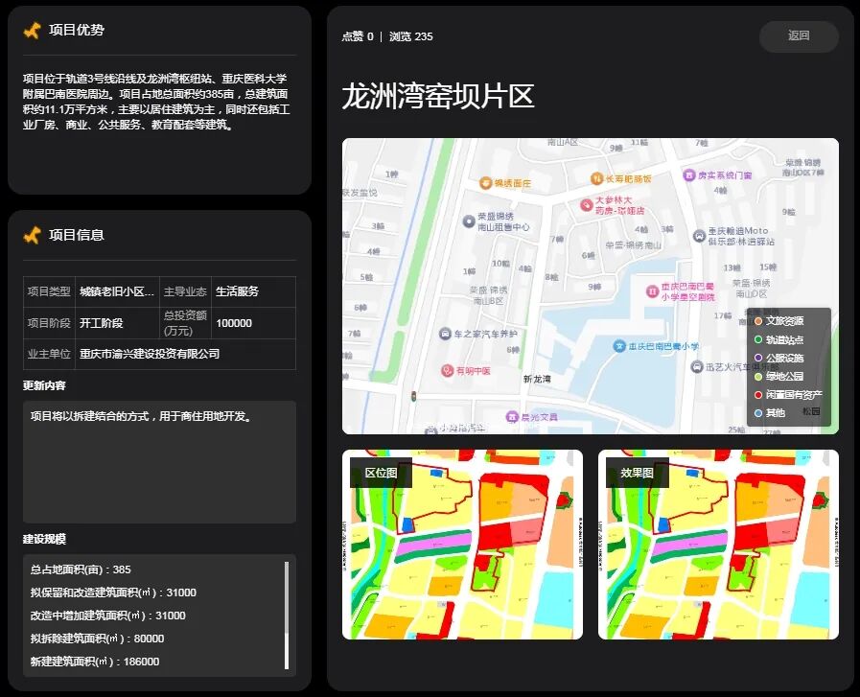Click the 业主单位 header cell

49,355
